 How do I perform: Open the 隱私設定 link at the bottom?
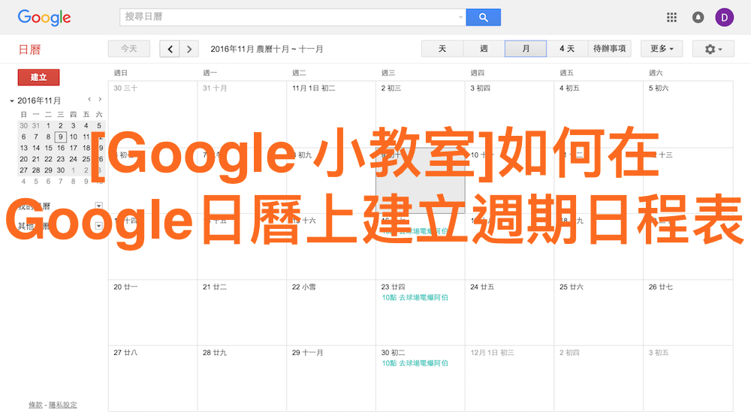[63, 405]
